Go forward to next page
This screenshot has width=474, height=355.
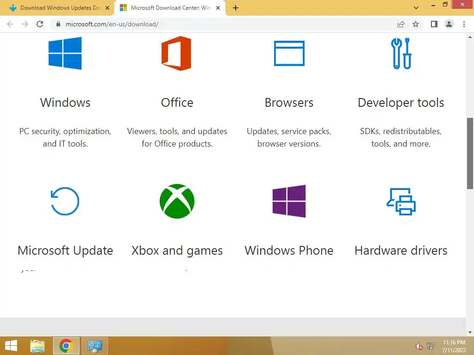(x=25, y=24)
